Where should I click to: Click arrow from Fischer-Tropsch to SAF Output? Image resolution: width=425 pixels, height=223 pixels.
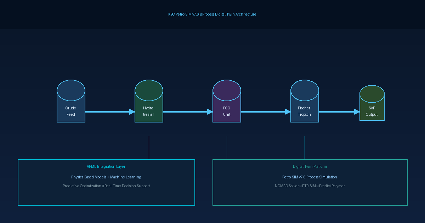click(339, 112)
